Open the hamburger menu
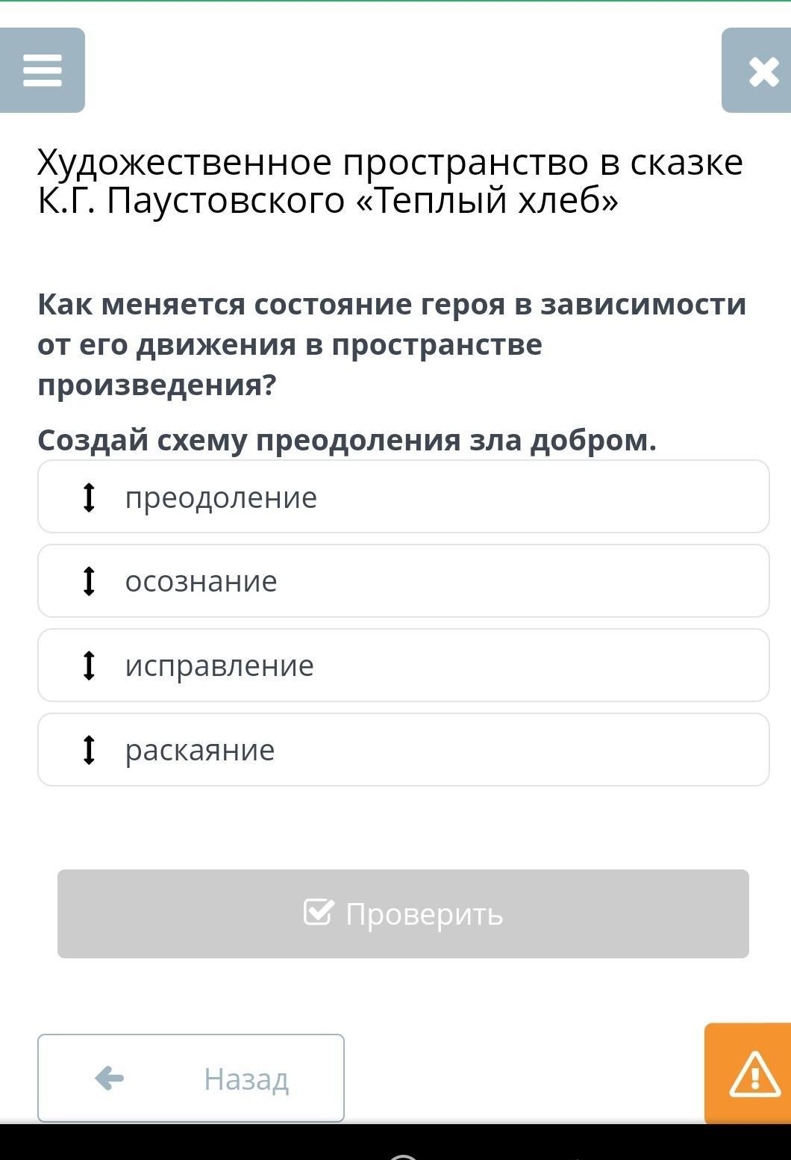 pyautogui.click(x=43, y=70)
